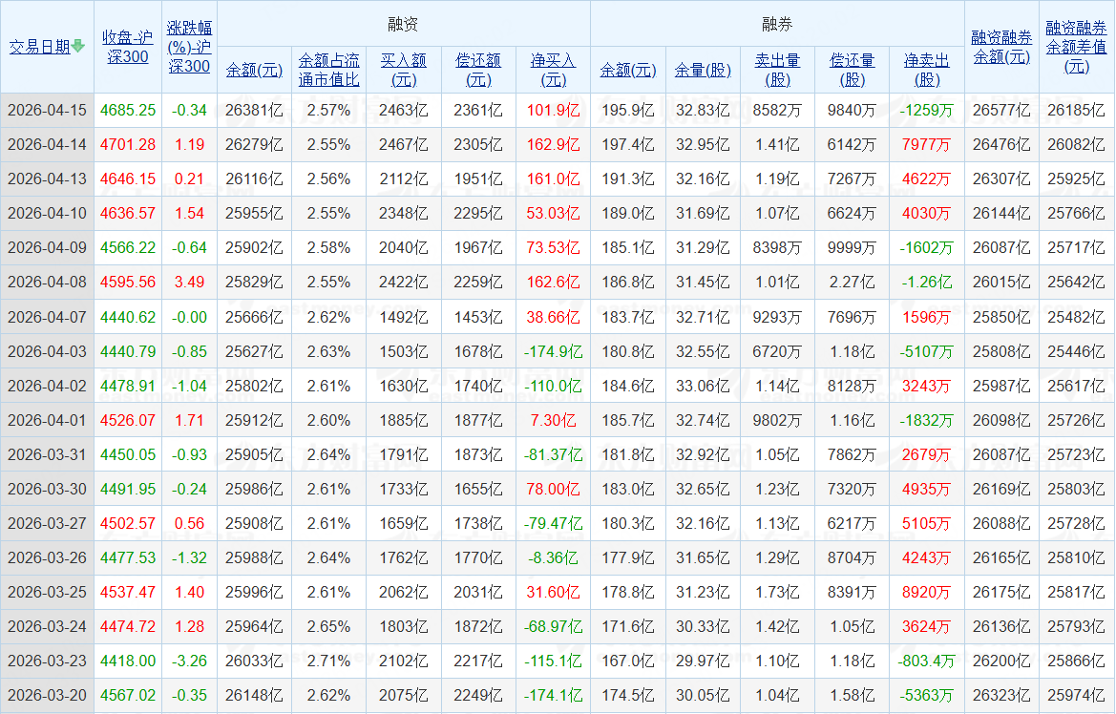Viewport: 1116px width, 714px height.
Task: Select the 2026-04-03 date cell
Action: 47,351
